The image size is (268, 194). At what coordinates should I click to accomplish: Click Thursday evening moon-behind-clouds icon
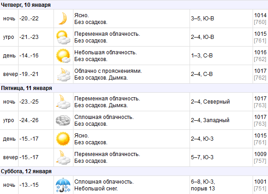(x=63, y=74)
